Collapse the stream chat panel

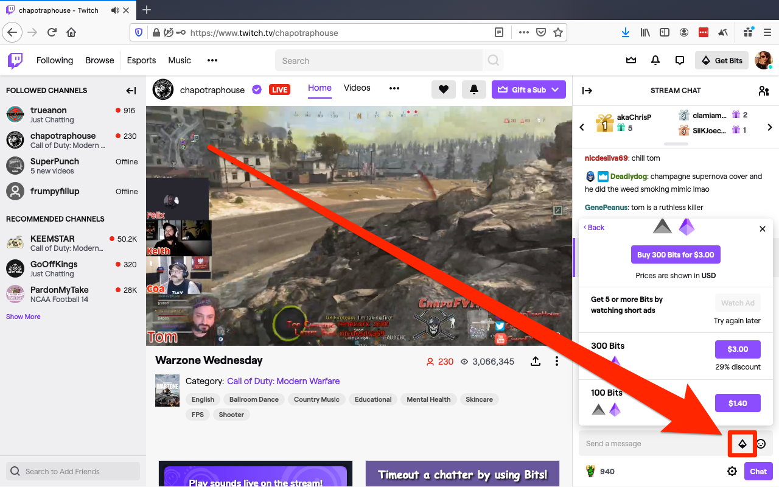point(587,91)
